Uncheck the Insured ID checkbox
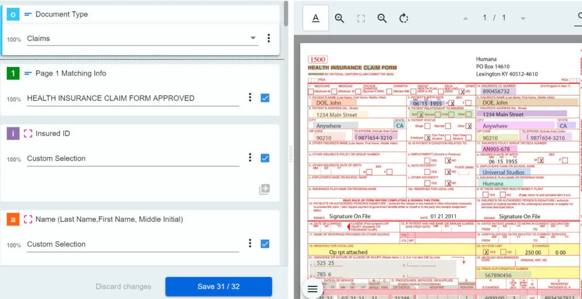582x299 pixels. 265,158
